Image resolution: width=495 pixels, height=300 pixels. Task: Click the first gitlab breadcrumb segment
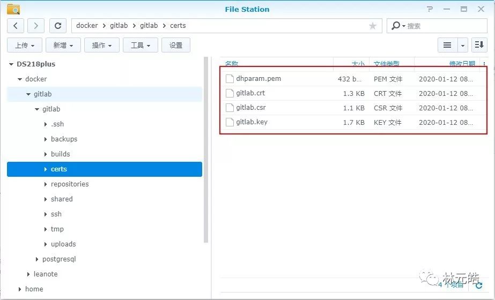[119, 26]
